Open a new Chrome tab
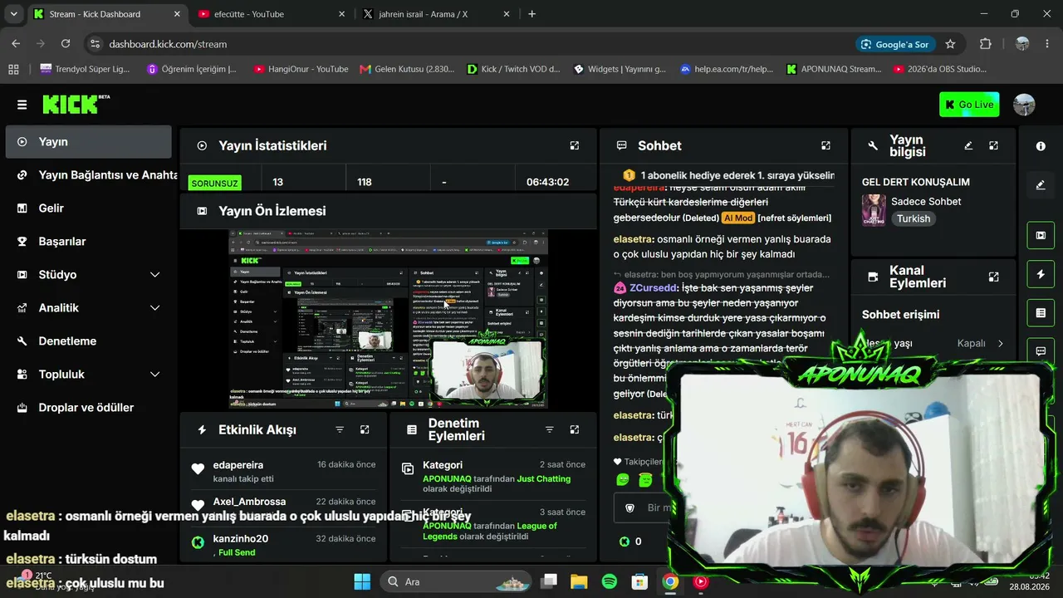 click(531, 14)
